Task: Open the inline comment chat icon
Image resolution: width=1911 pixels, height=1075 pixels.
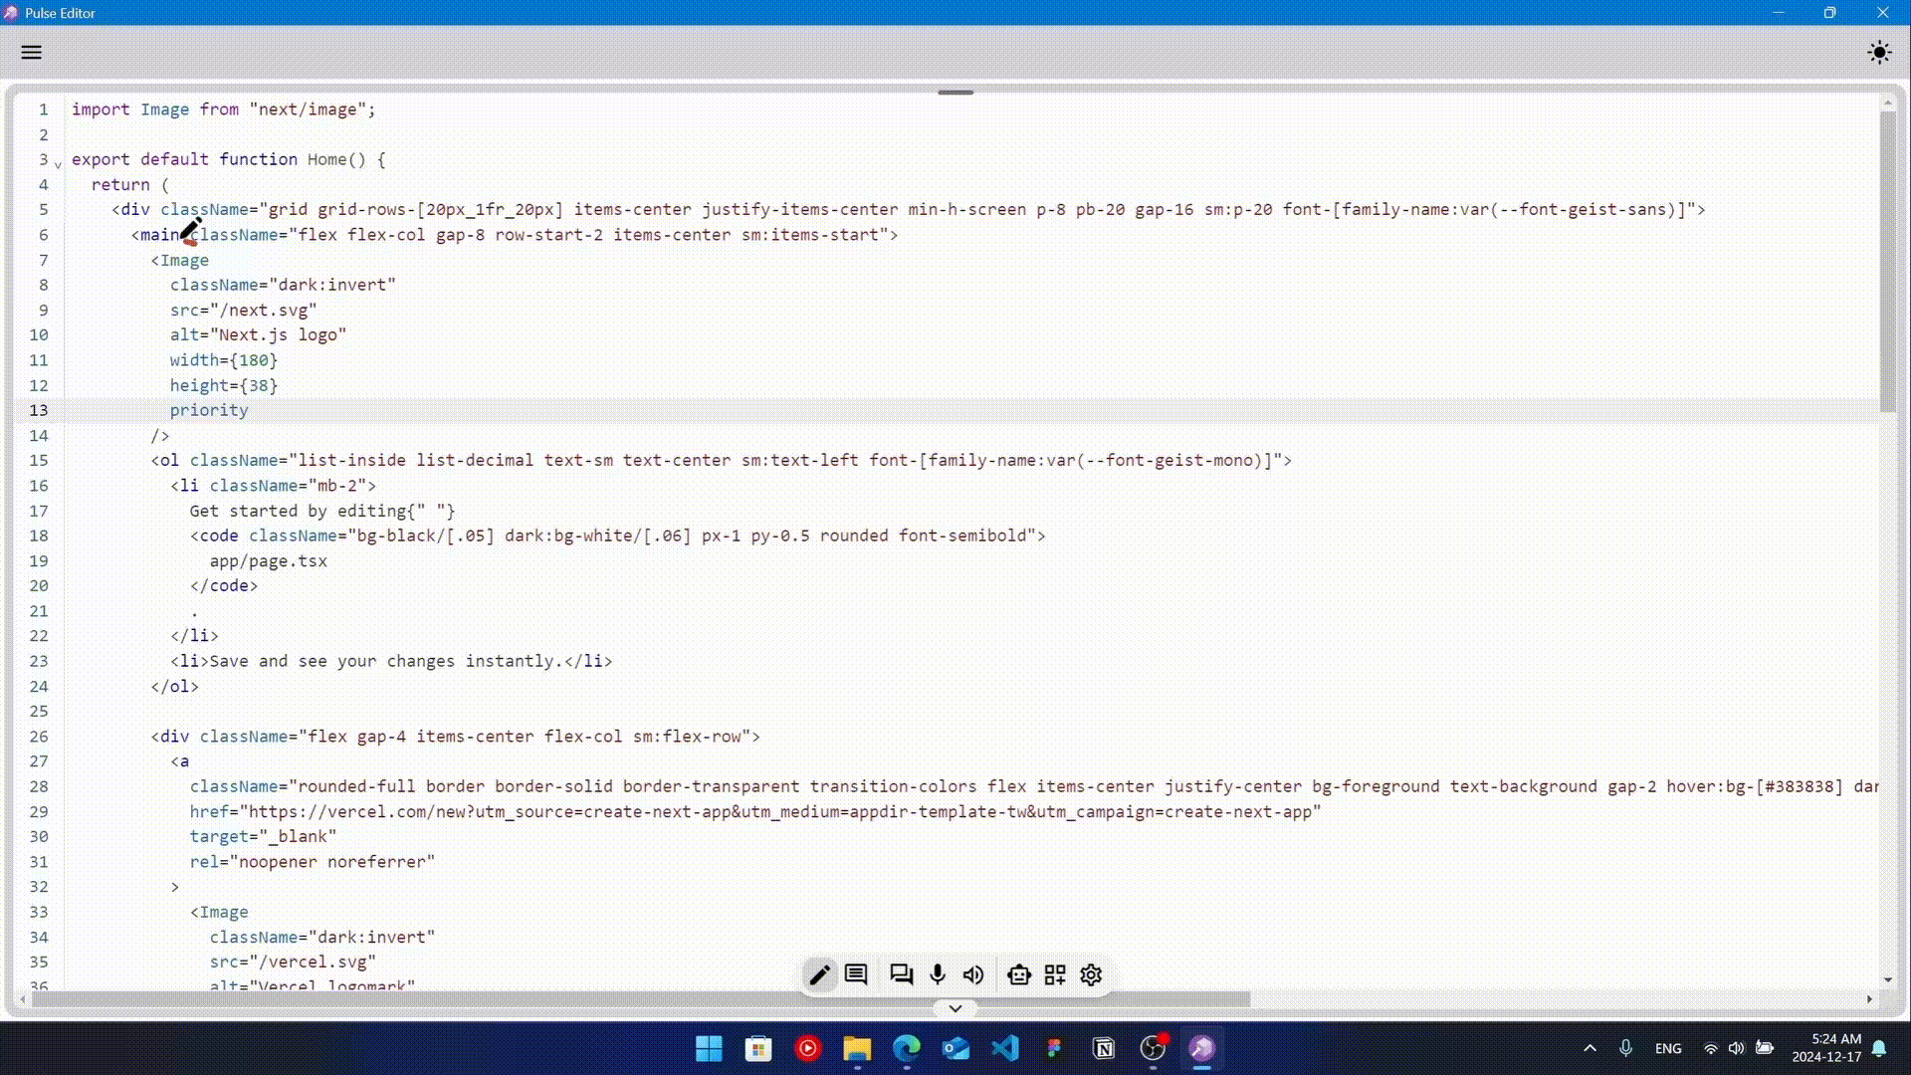Action: 856,975
